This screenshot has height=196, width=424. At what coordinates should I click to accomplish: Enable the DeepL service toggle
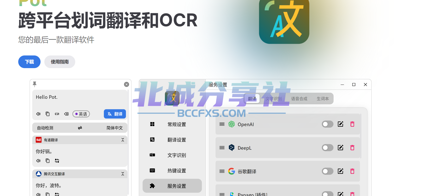(327, 148)
